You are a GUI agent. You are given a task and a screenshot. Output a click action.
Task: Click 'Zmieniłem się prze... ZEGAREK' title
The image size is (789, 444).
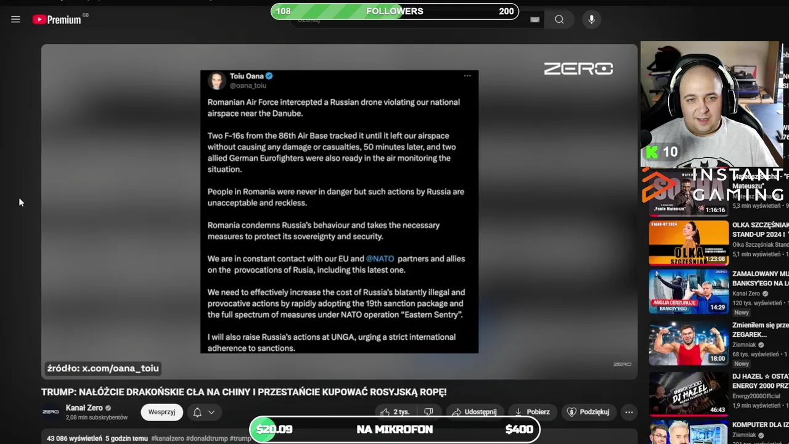pyautogui.click(x=761, y=329)
